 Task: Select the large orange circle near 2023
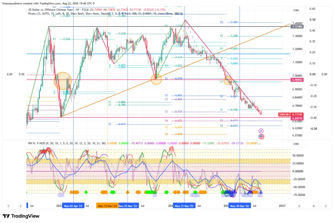coord(63,81)
